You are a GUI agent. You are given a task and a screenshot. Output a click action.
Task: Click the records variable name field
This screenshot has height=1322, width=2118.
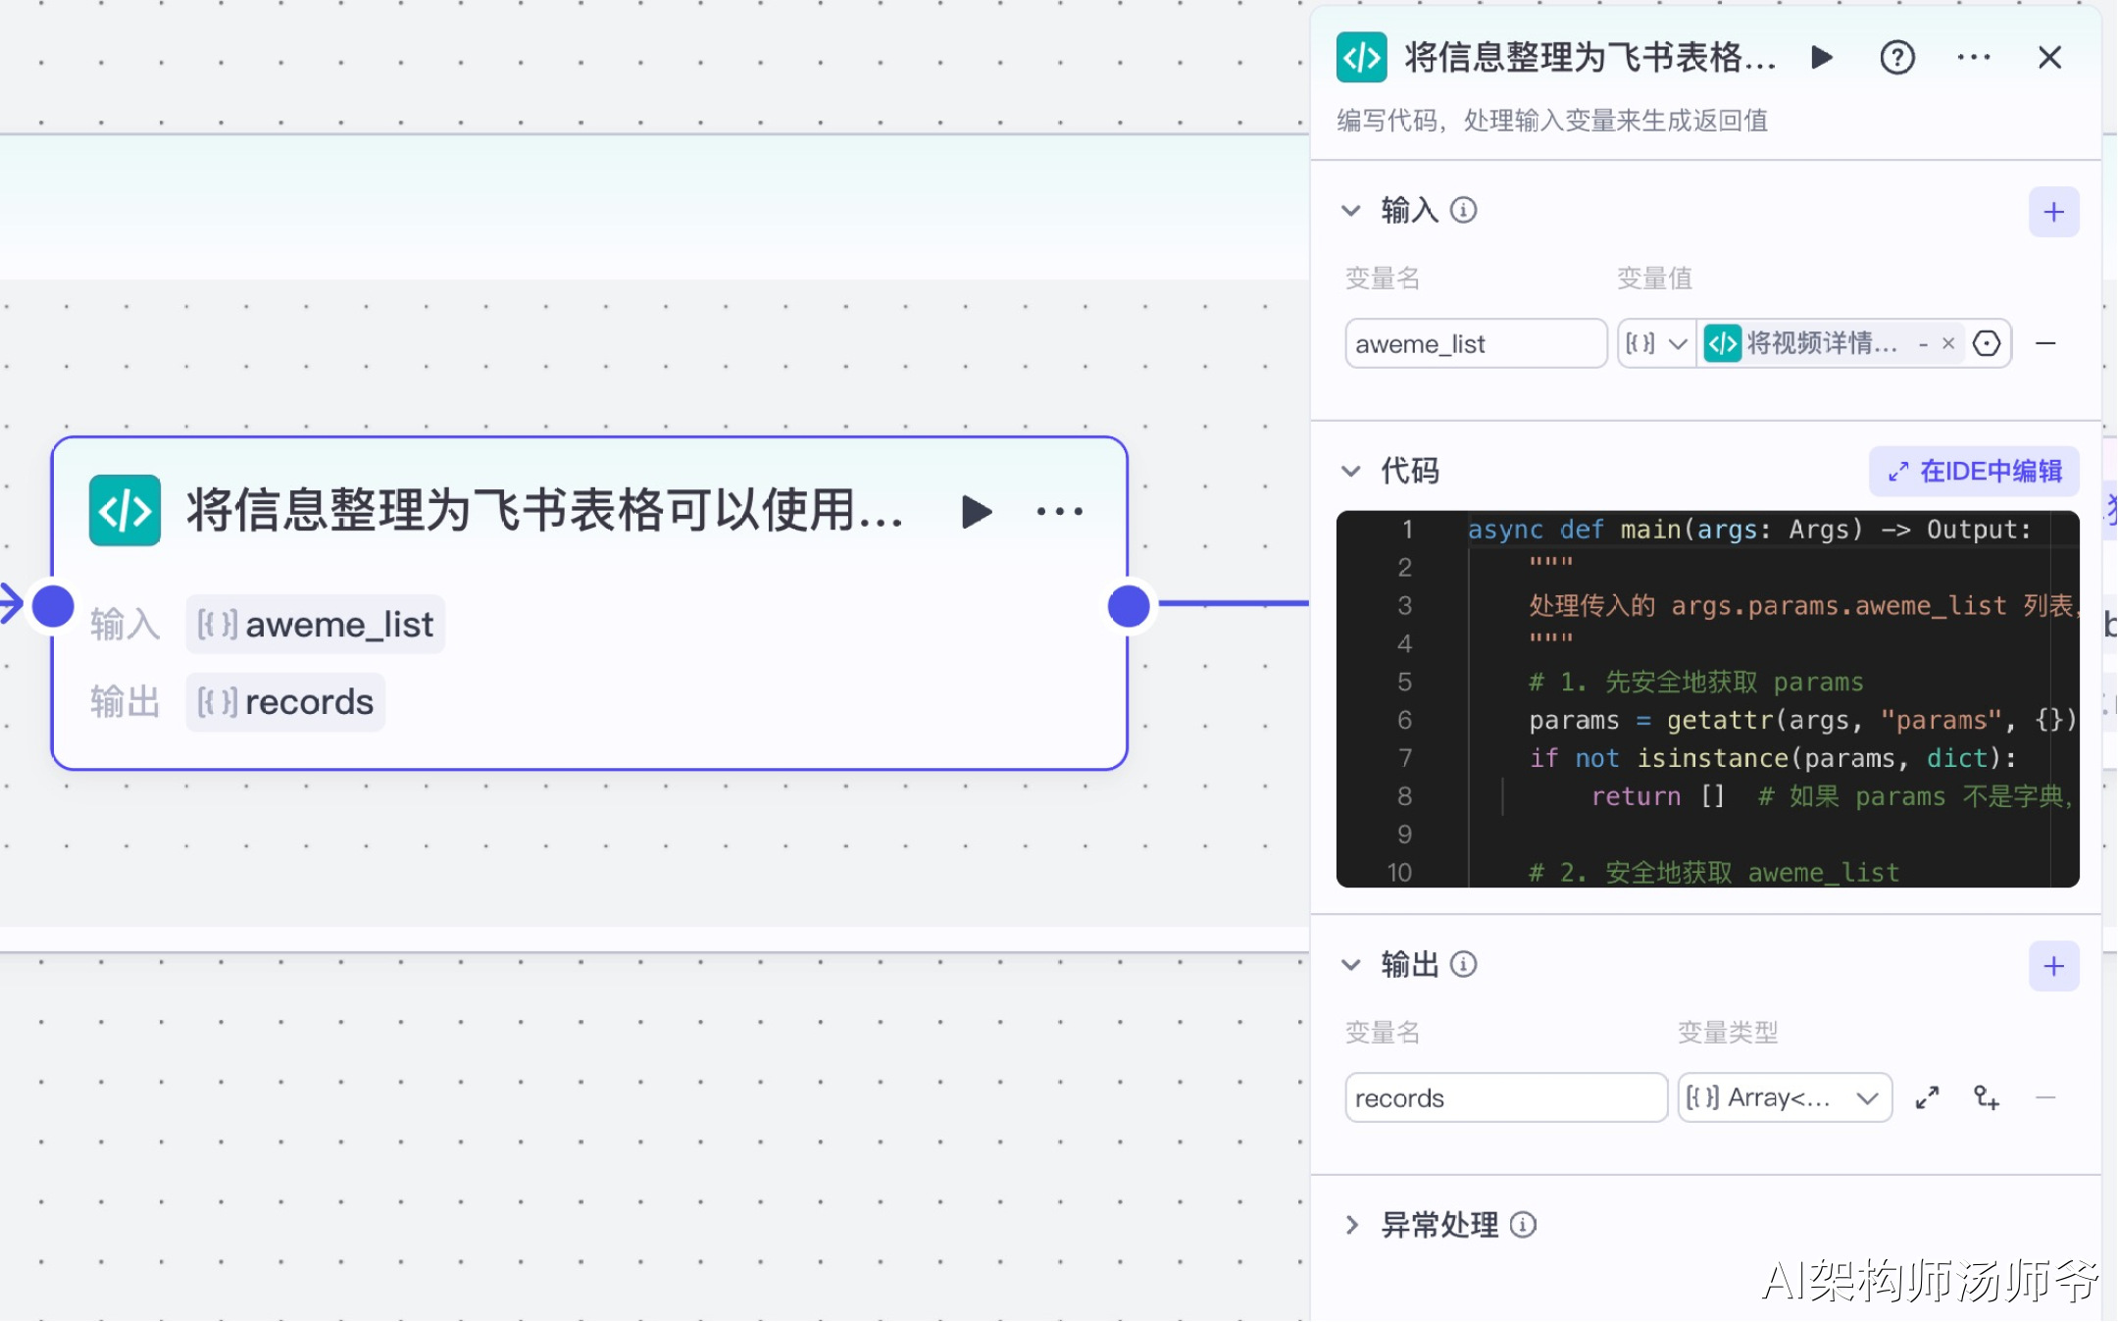pos(1505,1097)
